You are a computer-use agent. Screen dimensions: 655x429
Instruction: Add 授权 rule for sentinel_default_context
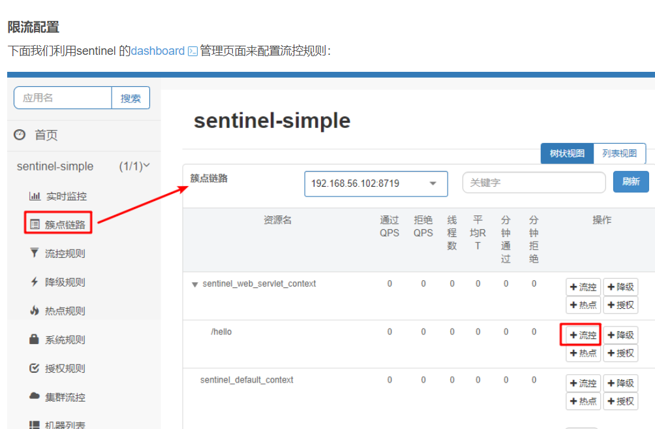tap(620, 401)
